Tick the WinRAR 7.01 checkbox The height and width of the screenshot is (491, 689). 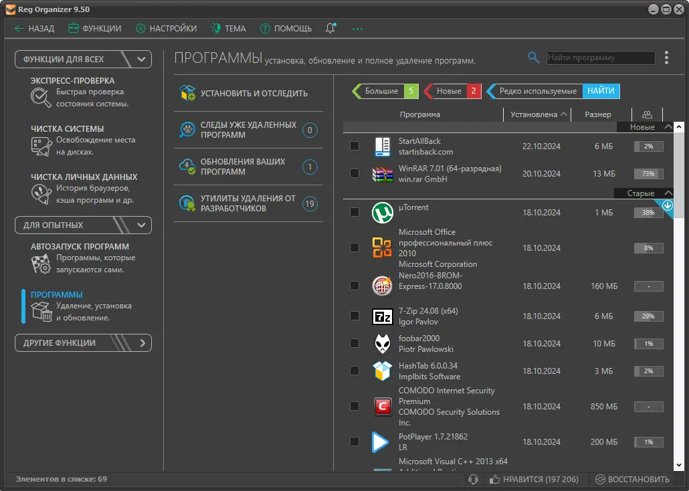click(355, 173)
